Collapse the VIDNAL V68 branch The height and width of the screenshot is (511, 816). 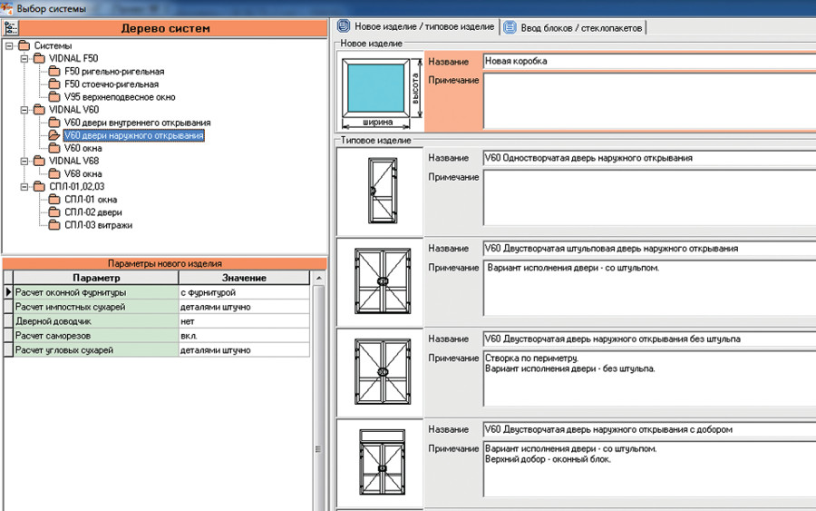tap(24, 161)
